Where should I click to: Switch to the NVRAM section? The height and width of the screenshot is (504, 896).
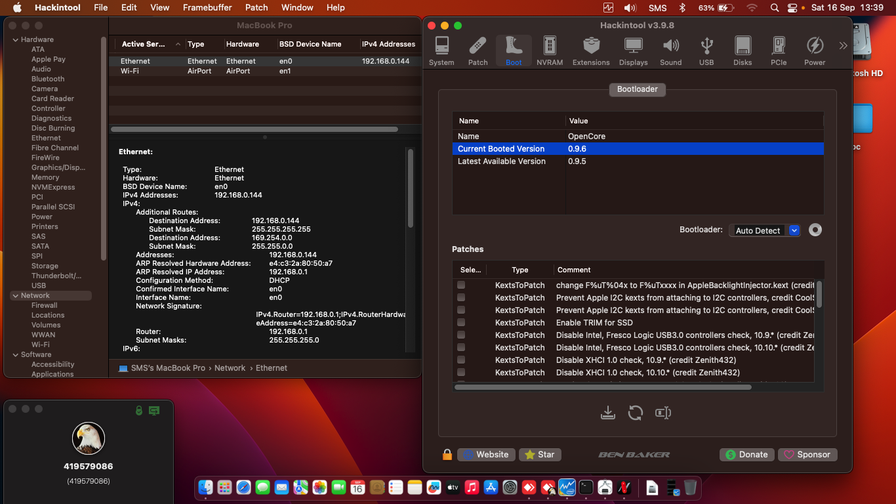[550, 51]
